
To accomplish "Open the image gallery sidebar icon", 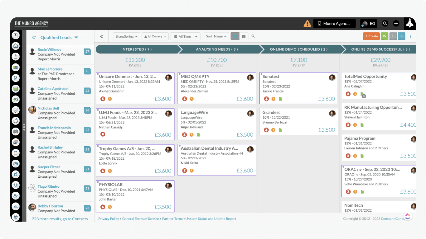I will coord(16,142).
